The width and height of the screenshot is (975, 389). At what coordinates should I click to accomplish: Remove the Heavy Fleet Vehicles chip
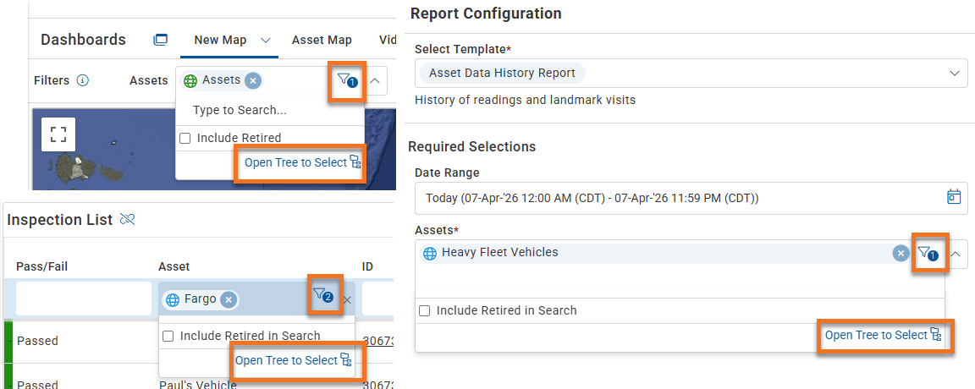[x=900, y=253]
